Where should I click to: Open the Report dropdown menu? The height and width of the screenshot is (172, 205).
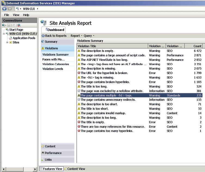pyautogui.click(x=77, y=36)
